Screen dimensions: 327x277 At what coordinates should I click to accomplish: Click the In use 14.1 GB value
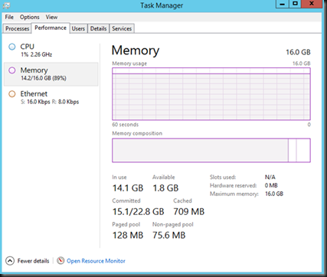(128, 188)
